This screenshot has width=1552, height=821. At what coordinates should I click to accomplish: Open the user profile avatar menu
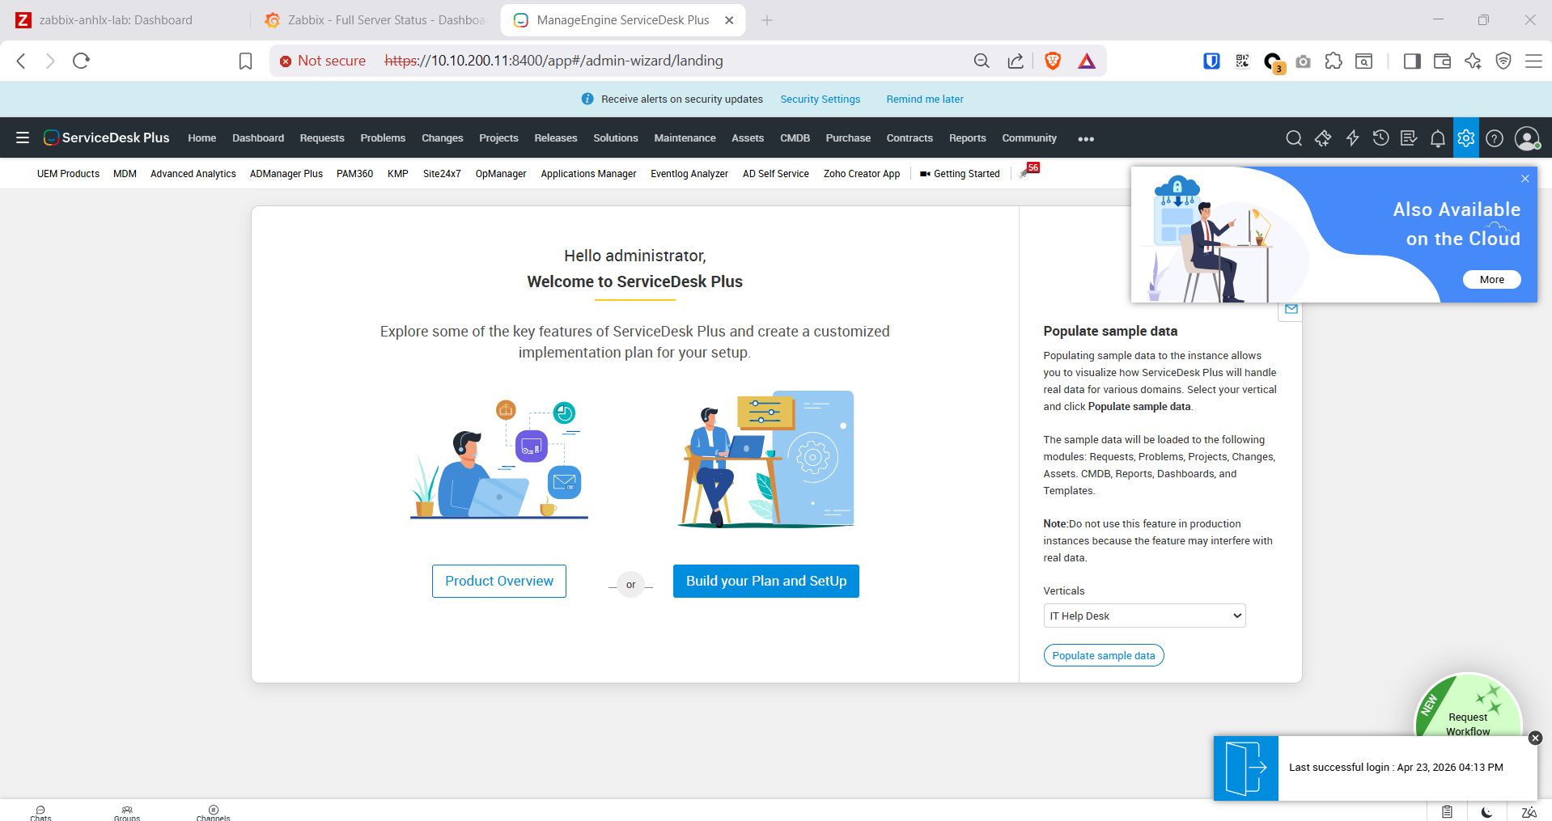1527,138
